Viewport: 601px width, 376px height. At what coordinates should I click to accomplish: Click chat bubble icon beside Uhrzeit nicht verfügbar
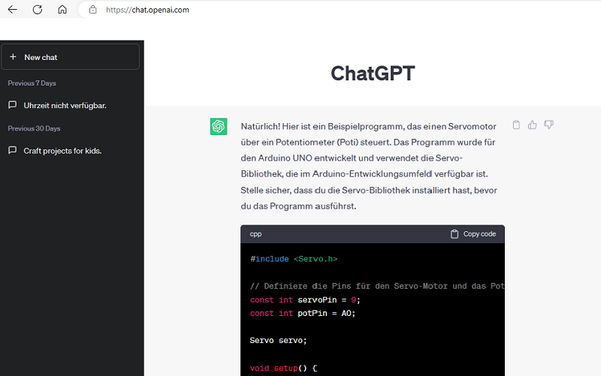pyautogui.click(x=12, y=105)
